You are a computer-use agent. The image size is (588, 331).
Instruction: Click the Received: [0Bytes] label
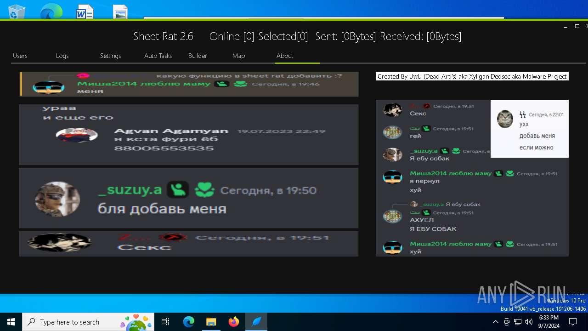[x=420, y=36]
